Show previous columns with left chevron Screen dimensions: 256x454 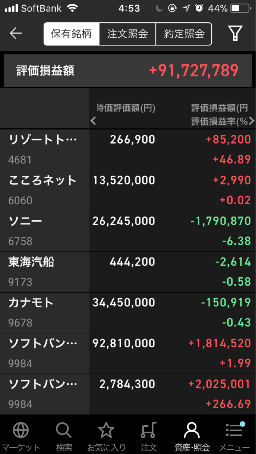(93, 121)
